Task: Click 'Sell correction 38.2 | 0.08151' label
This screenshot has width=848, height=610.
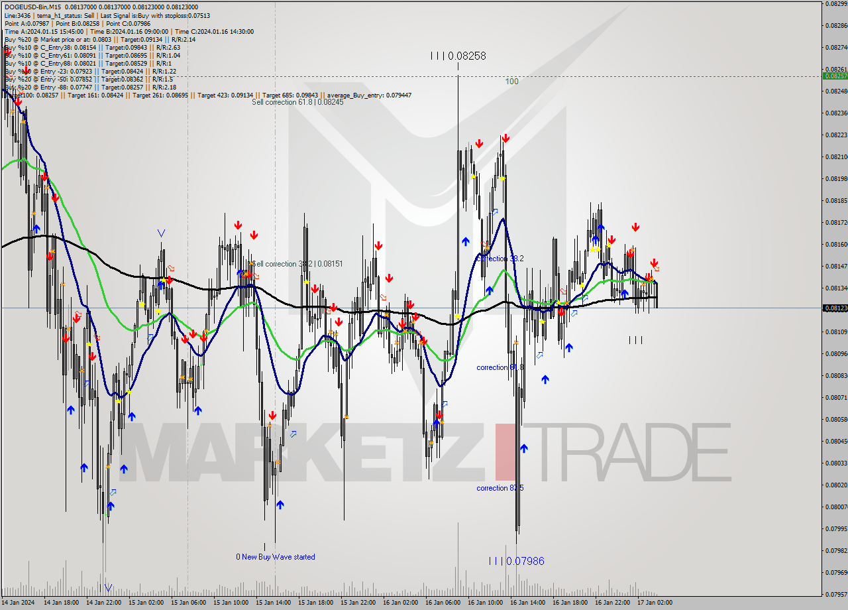Action: click(297, 264)
